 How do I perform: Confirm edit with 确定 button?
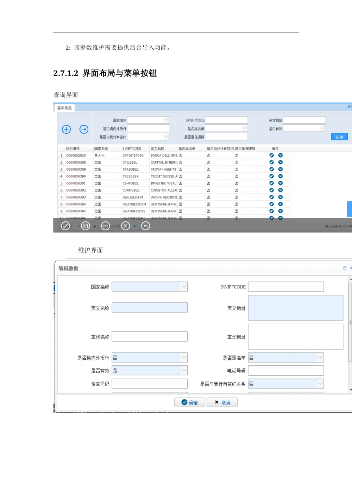[x=190, y=402]
